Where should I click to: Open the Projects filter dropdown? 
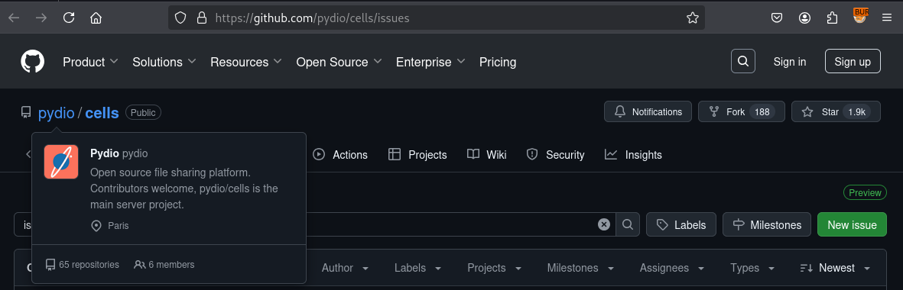(494, 268)
